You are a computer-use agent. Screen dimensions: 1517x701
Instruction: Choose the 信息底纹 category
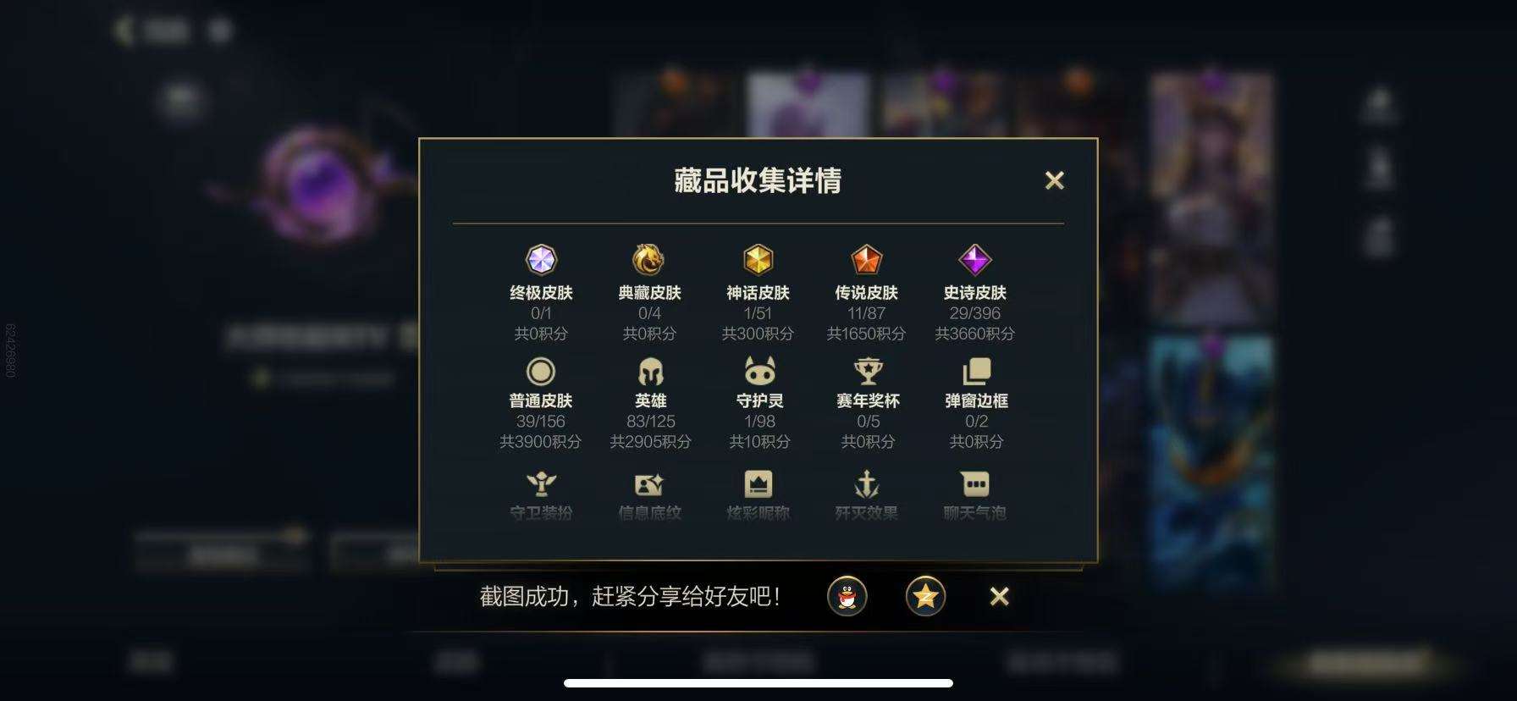[x=649, y=495]
